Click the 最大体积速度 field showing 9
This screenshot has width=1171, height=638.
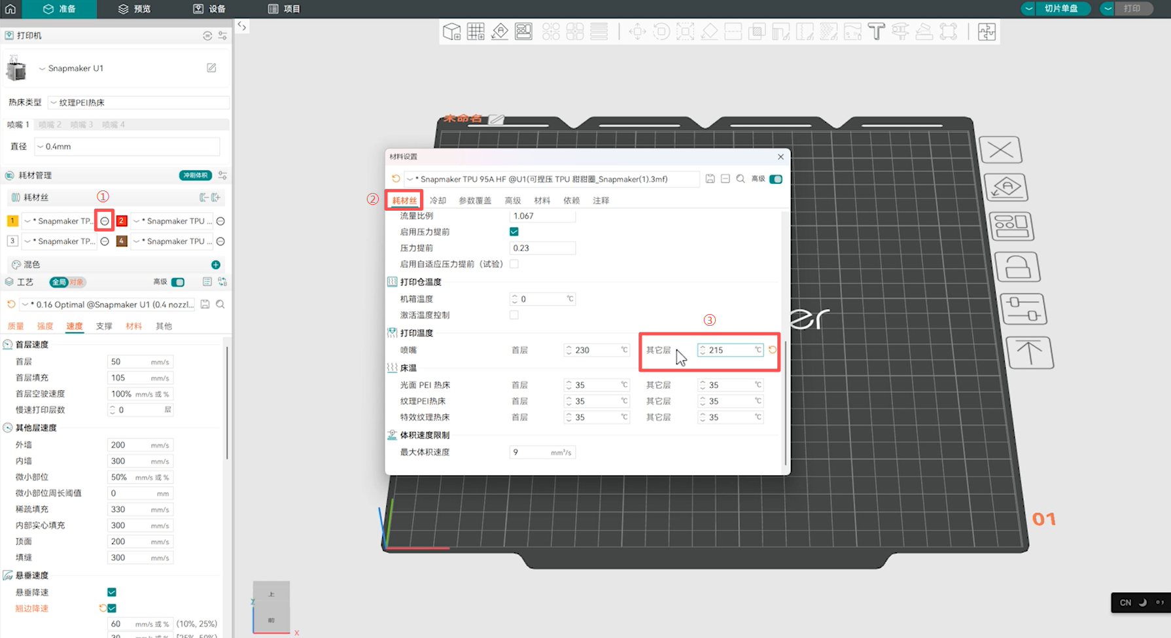pyautogui.click(x=542, y=452)
